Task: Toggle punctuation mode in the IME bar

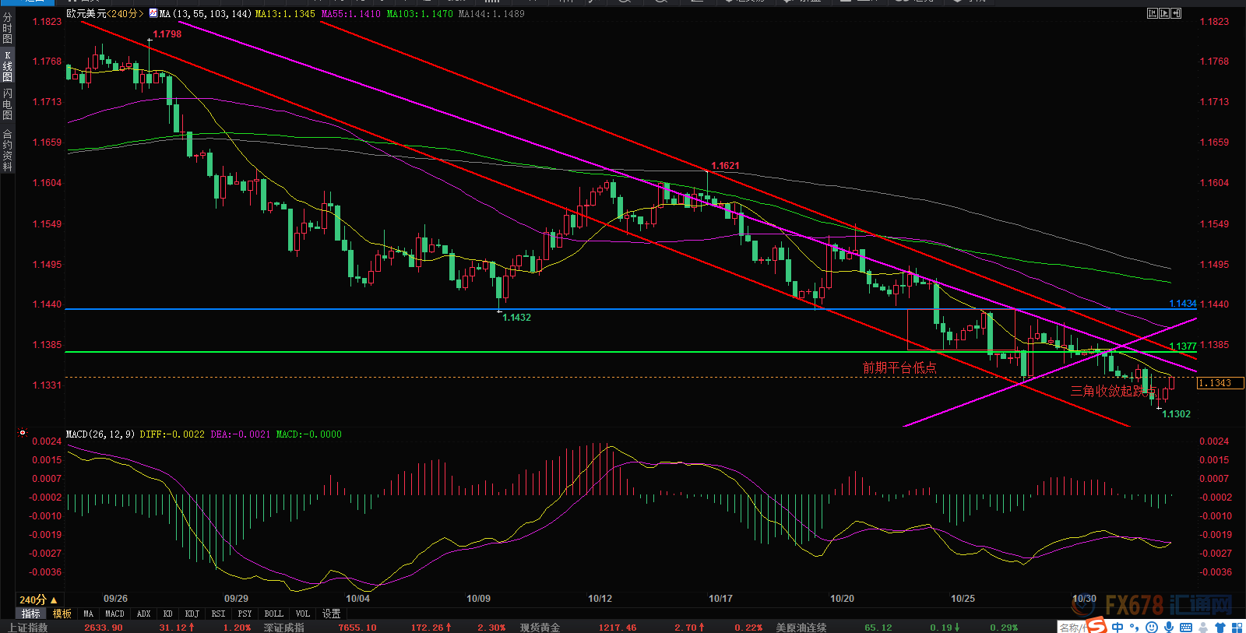Action: pos(1135,628)
